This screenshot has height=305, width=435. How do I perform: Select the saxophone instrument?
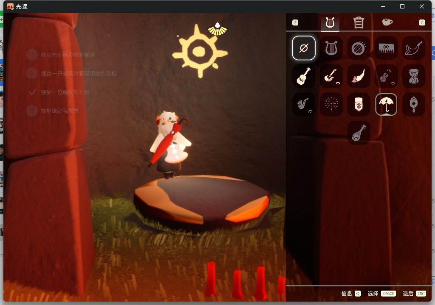(303, 104)
